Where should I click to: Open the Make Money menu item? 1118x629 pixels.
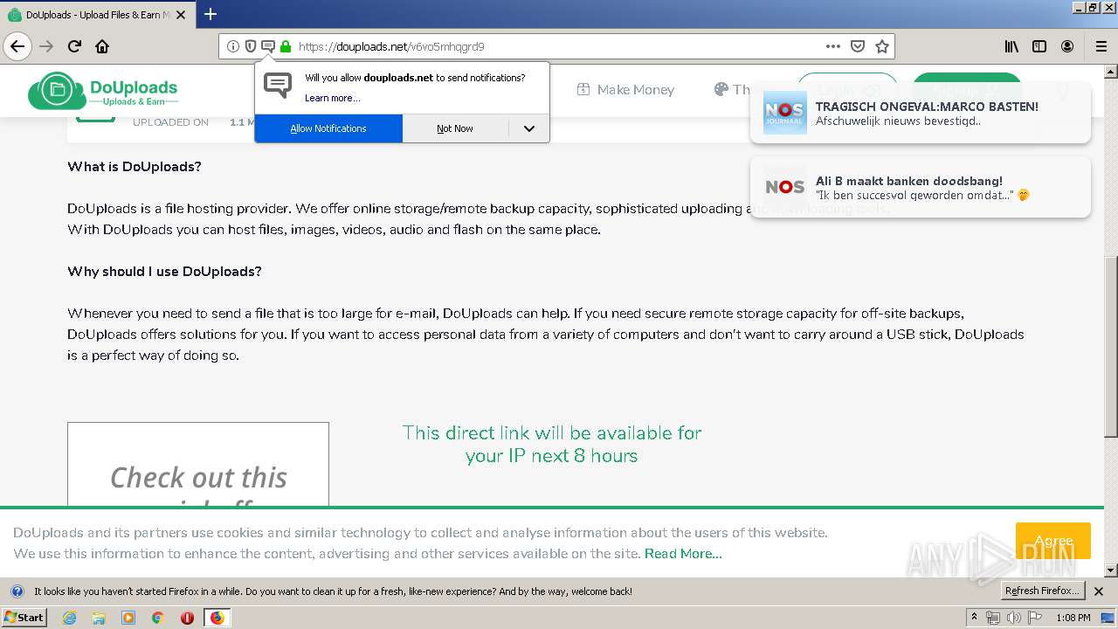coord(625,89)
